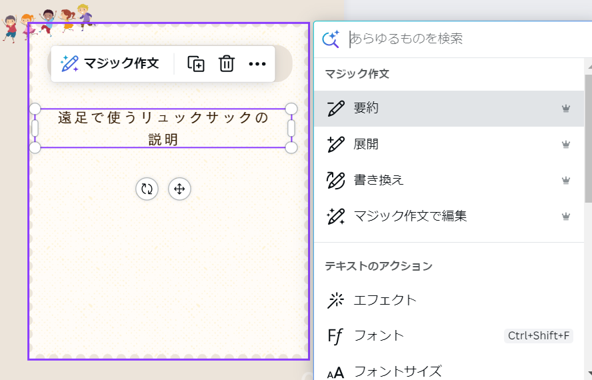
Task: Open the フォントサイズ option
Action: (449, 371)
